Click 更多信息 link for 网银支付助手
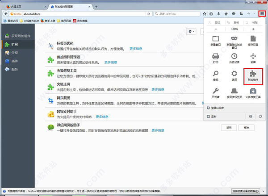The width and height of the screenshot is (268, 196). pos(102,117)
